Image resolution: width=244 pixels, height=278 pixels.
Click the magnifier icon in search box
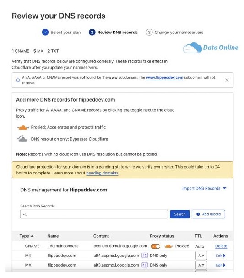tap(25, 214)
